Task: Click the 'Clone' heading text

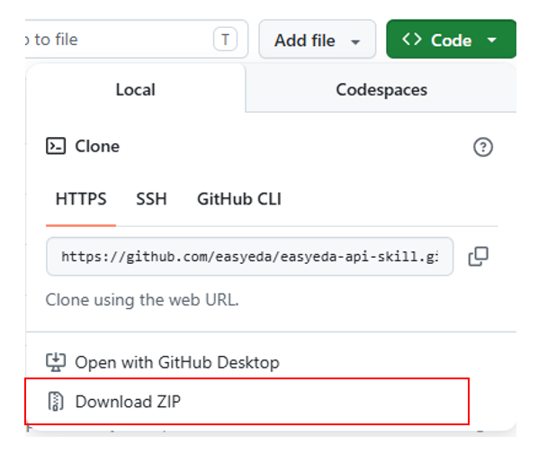Action: tap(97, 146)
